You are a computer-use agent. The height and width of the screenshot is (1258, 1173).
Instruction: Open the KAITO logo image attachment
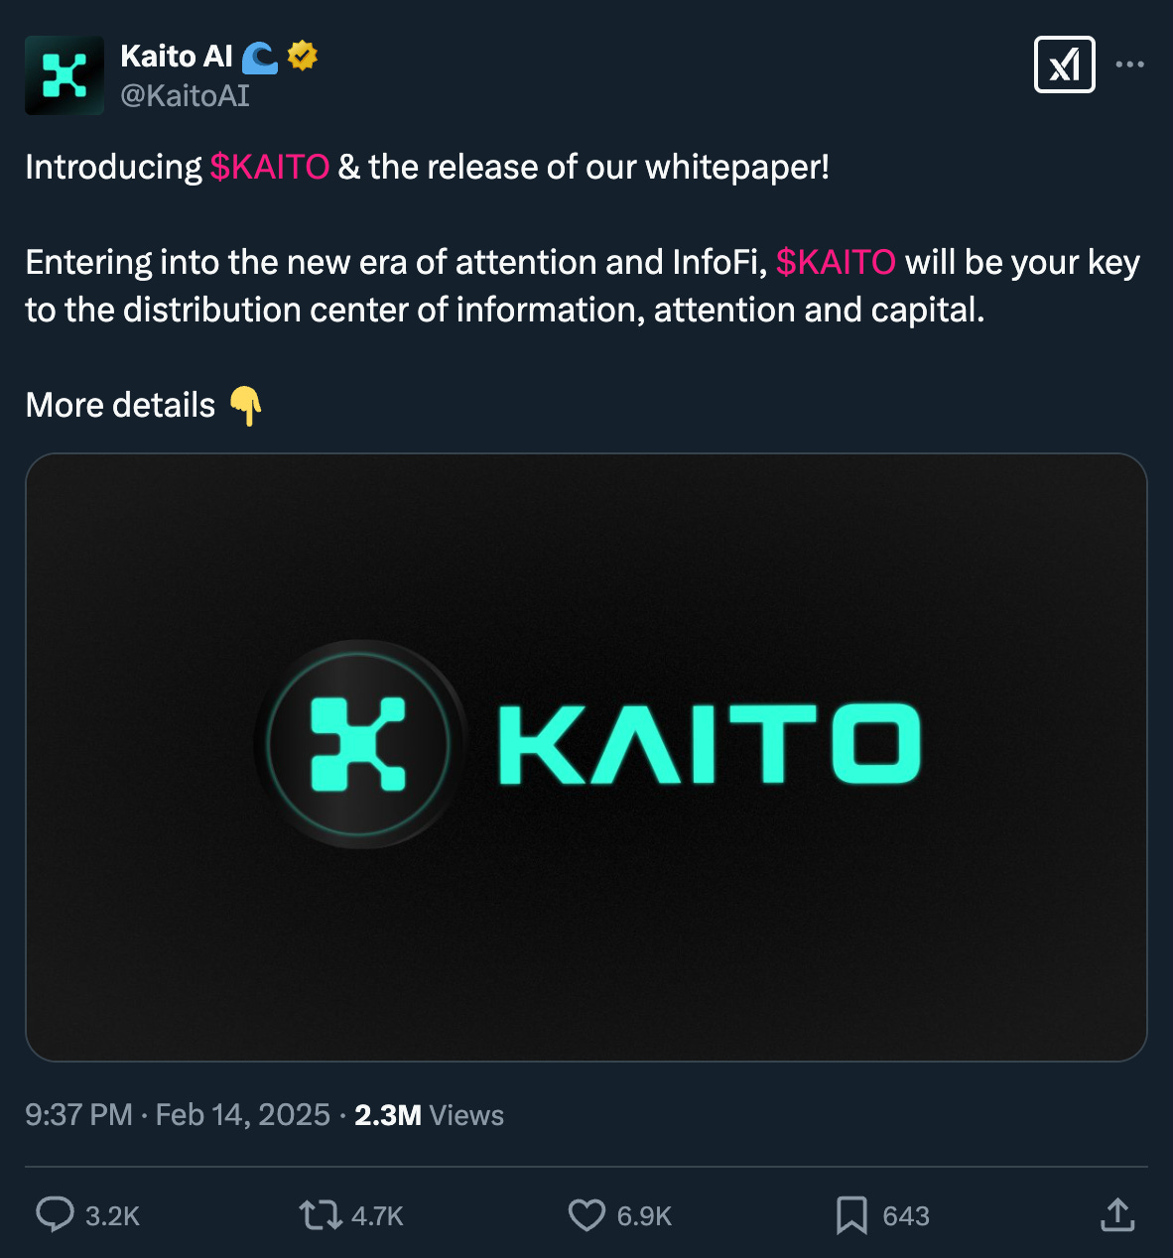click(x=586, y=756)
